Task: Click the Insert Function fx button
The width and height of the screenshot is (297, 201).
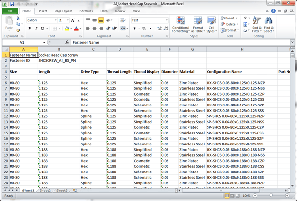Action: [x=67, y=42]
